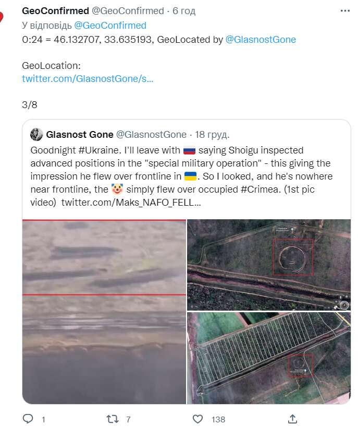Open the bottom-right satellite field image
The width and height of the screenshot is (358, 438).
(x=269, y=358)
